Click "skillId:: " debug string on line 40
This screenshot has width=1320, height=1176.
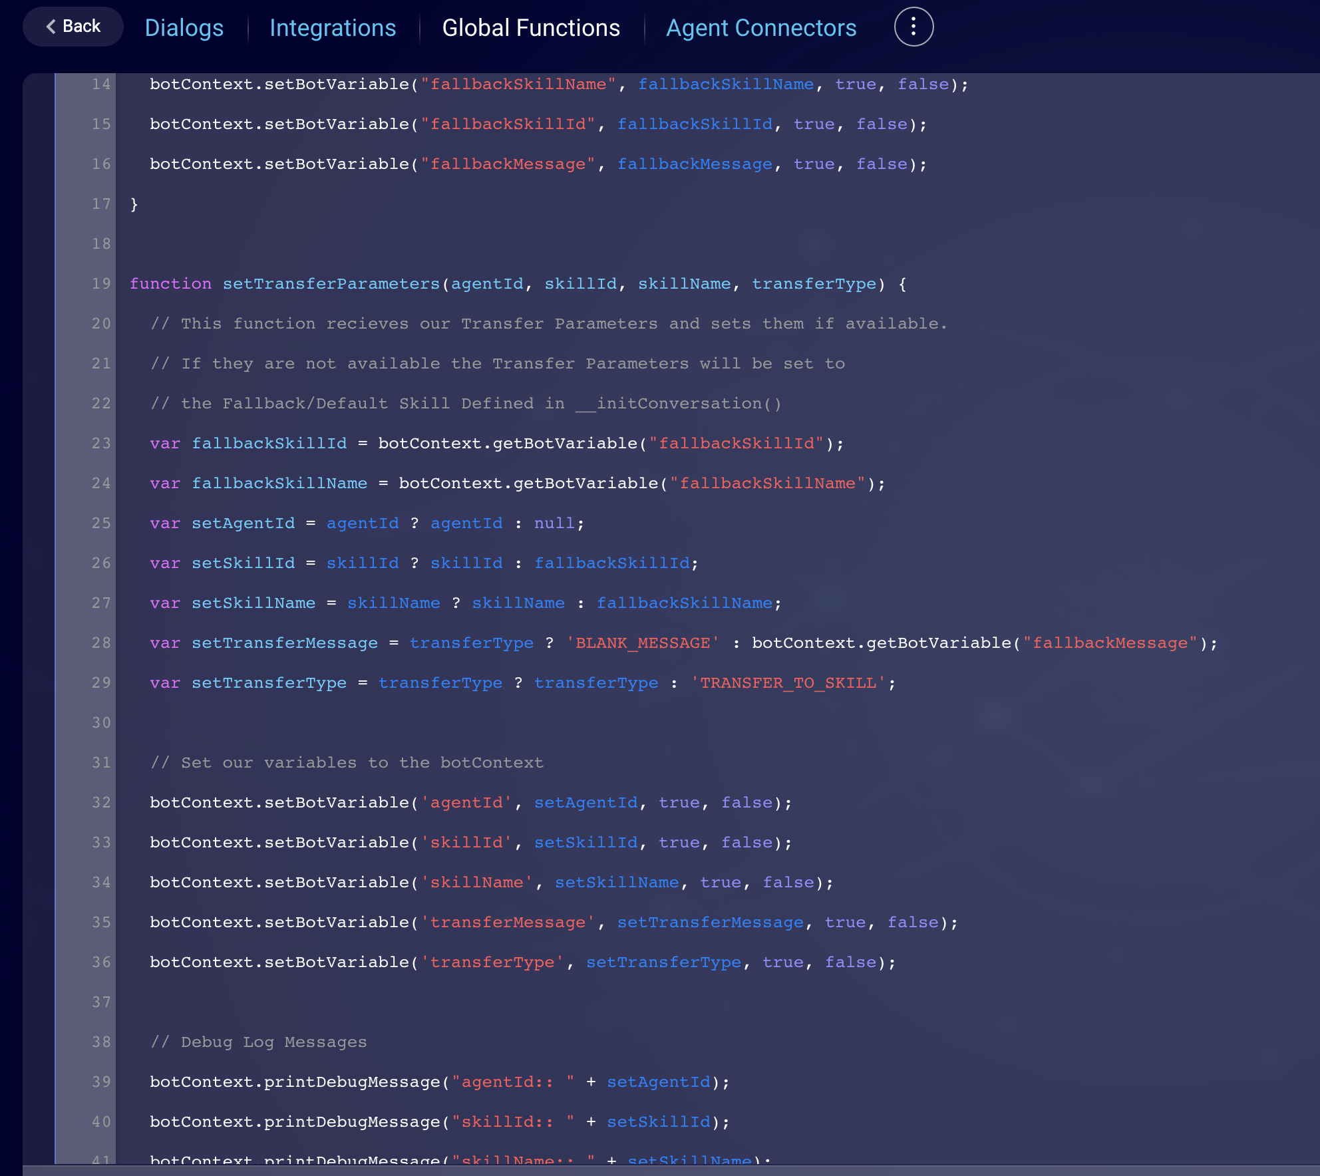point(513,1122)
